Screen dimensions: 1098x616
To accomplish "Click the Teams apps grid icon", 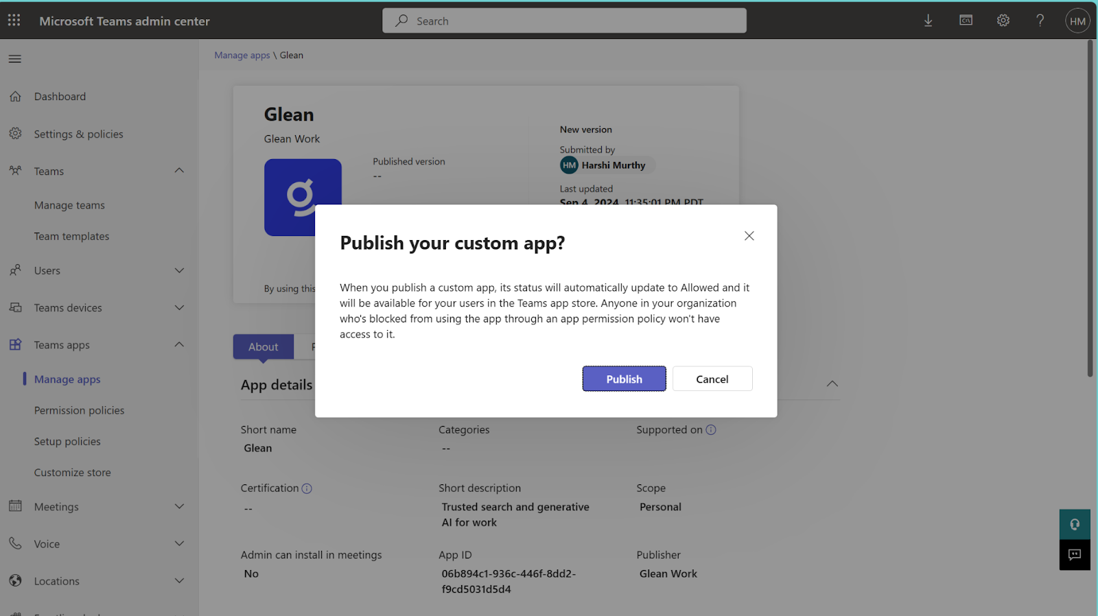I will click(15, 344).
